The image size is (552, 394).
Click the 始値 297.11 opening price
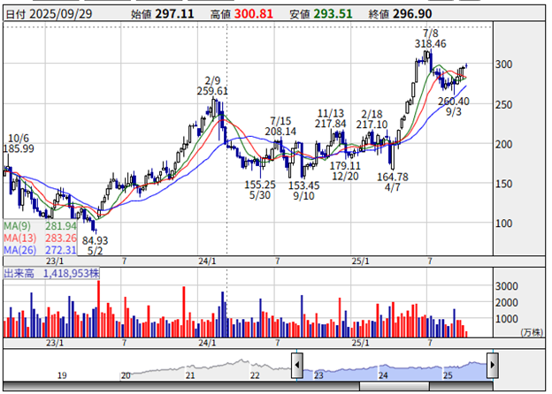(159, 14)
